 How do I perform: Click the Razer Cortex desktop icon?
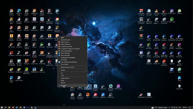point(172,20)
